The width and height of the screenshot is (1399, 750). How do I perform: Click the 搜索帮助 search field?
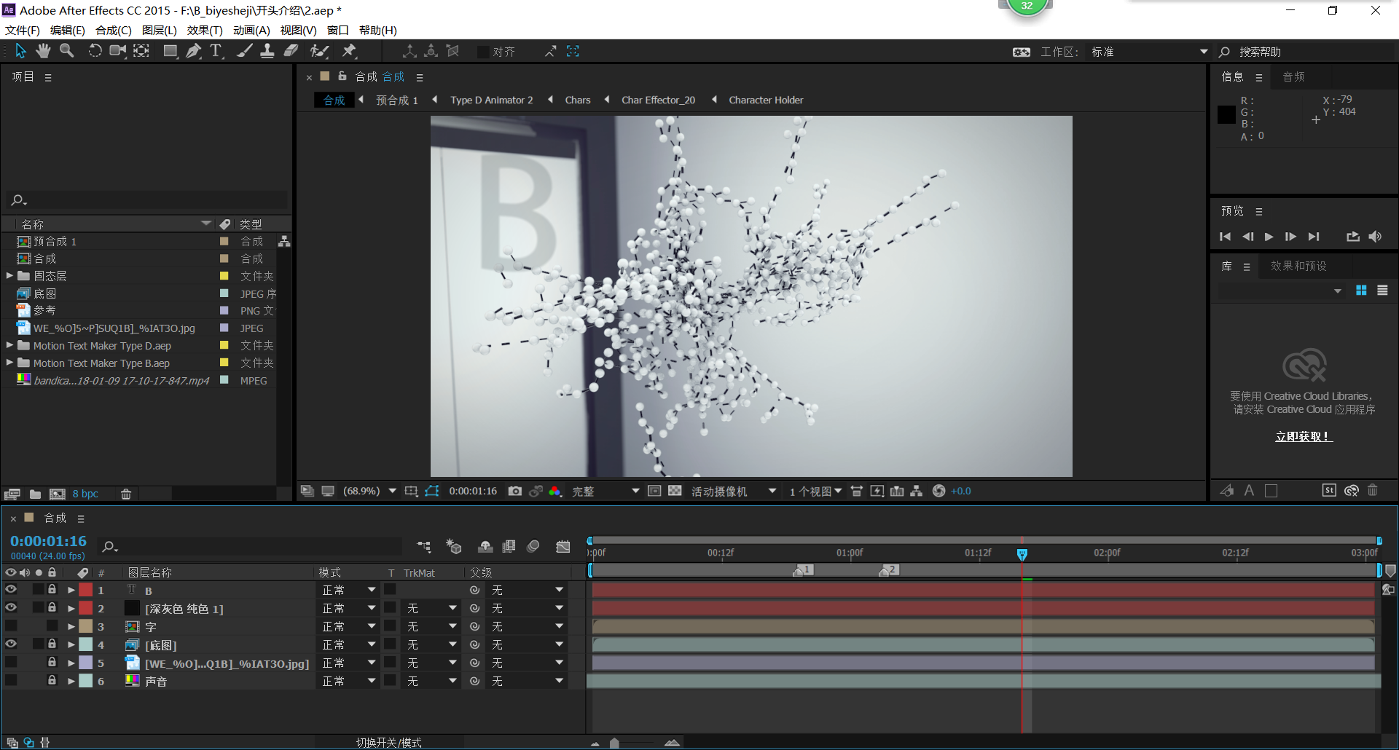[1308, 52]
